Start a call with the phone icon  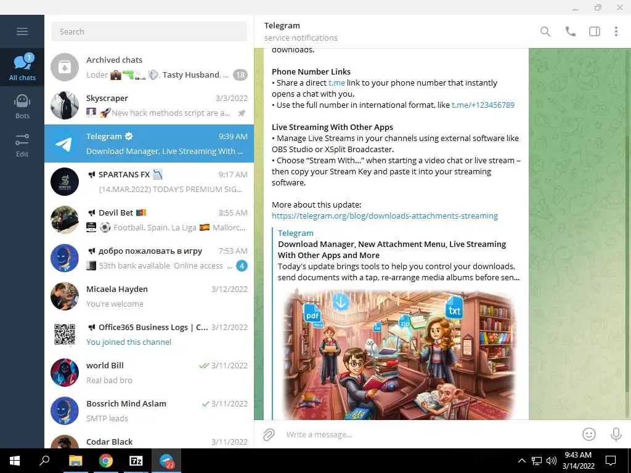point(570,31)
